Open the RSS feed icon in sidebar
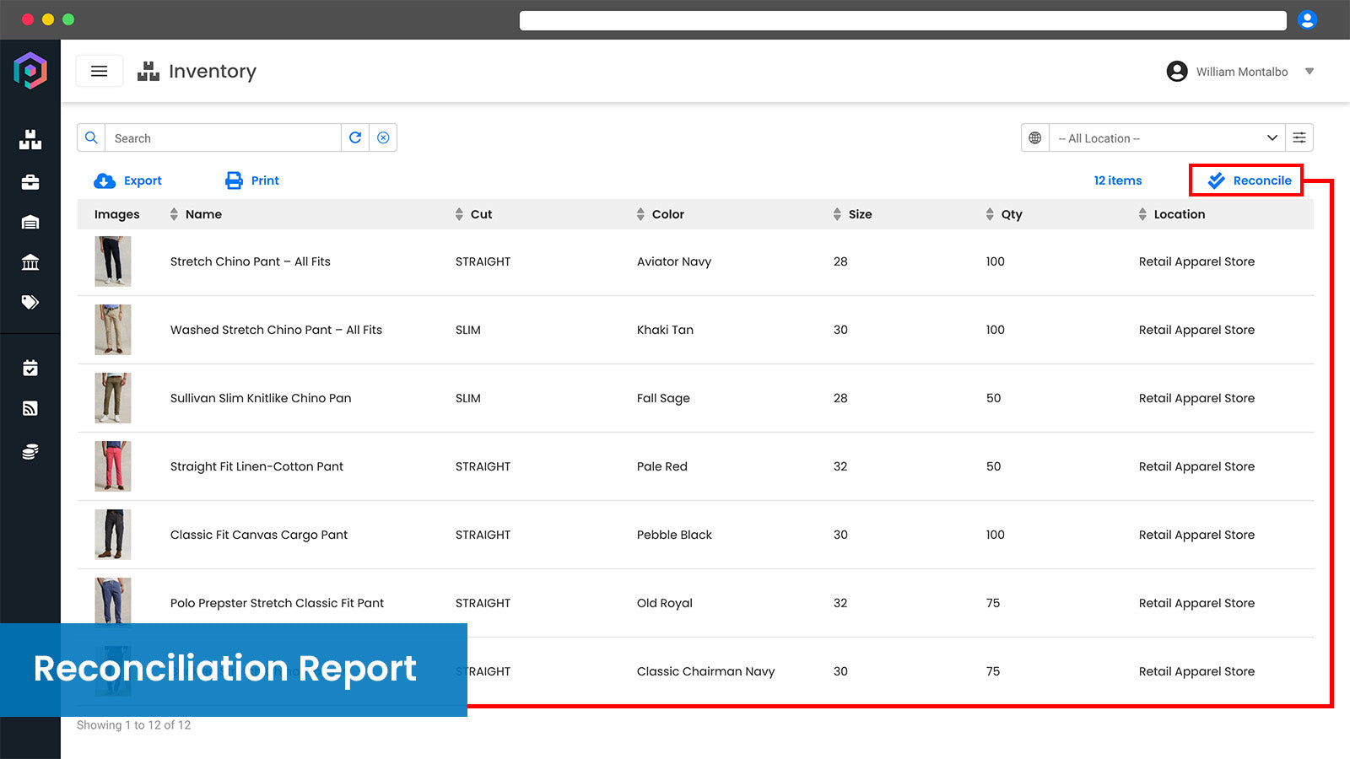 tap(30, 409)
